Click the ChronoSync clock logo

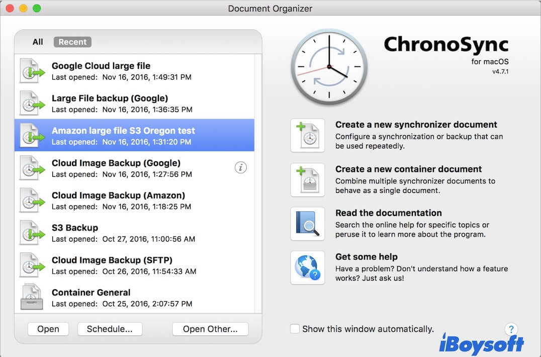point(330,66)
